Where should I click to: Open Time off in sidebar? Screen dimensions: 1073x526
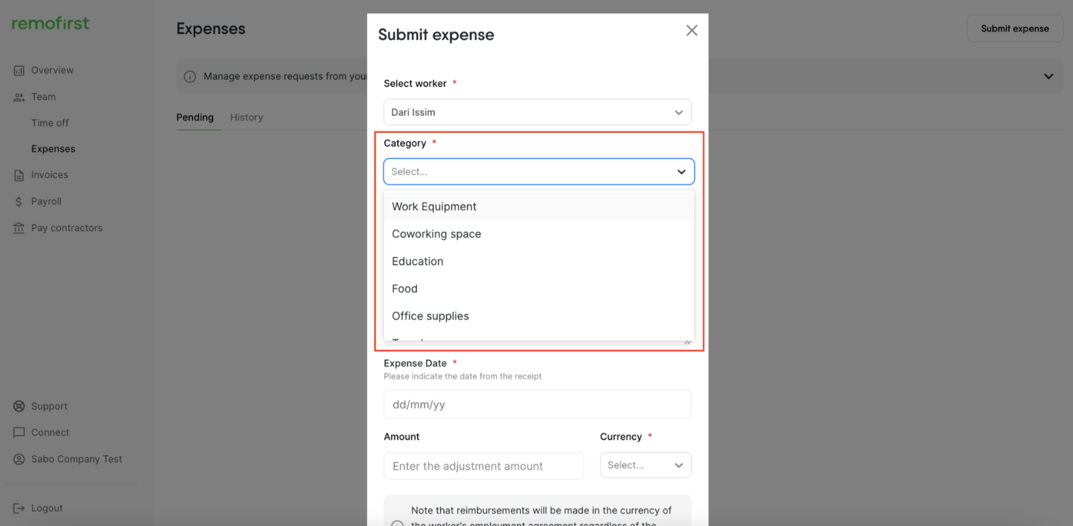[50, 123]
